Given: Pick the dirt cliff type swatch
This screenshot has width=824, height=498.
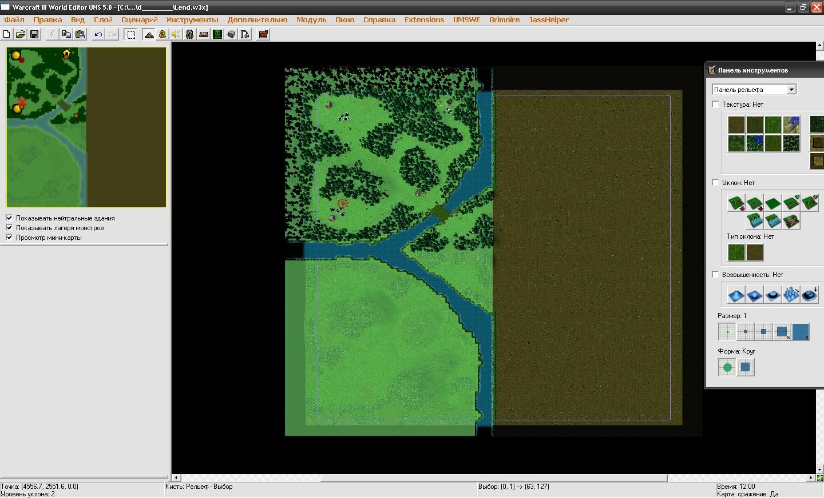Looking at the screenshot, I should pyautogui.click(x=755, y=252).
